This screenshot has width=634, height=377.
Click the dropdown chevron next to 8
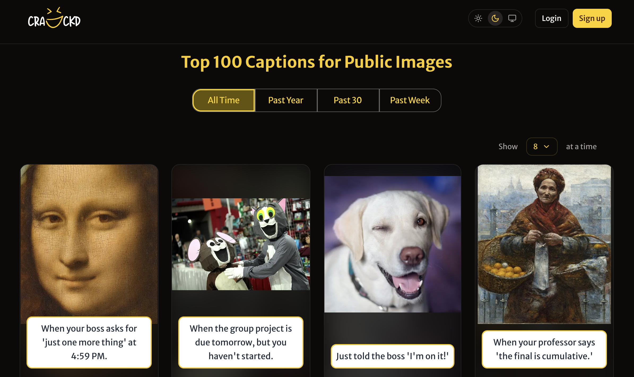tap(546, 147)
